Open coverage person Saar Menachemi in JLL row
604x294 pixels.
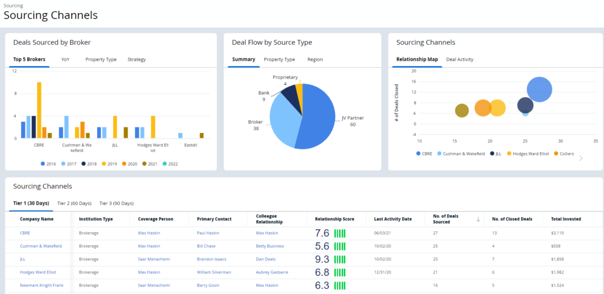point(154,259)
